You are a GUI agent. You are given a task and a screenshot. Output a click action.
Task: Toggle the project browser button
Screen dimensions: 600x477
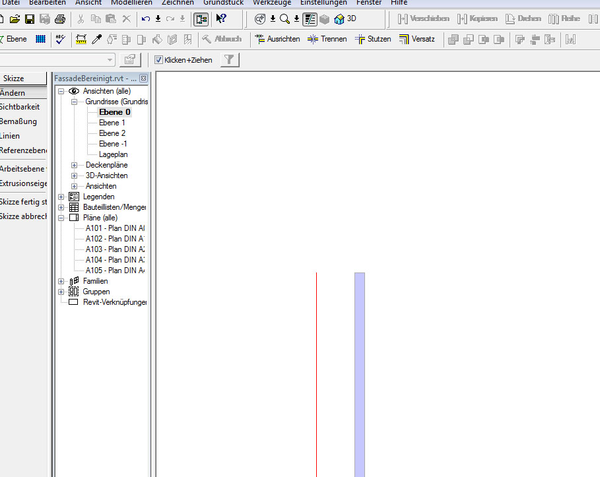point(201,18)
